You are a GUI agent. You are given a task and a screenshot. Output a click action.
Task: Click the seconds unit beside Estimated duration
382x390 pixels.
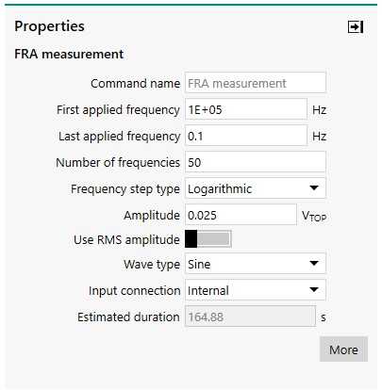[323, 317]
